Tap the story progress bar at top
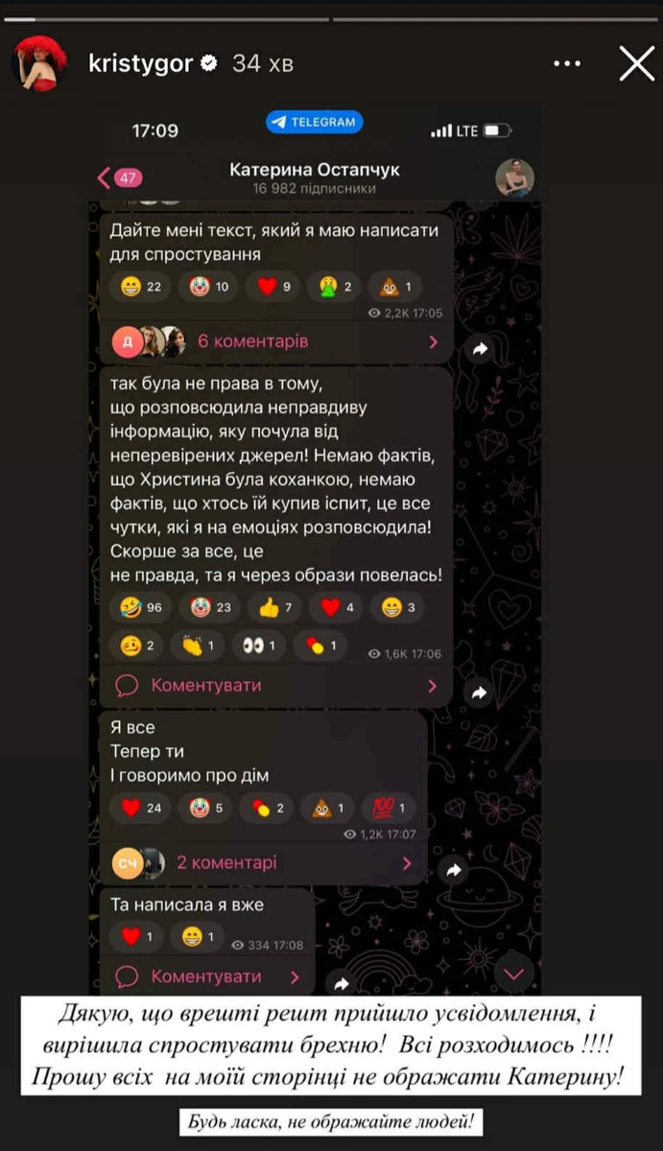This screenshot has width=663, height=1151. [331, 18]
